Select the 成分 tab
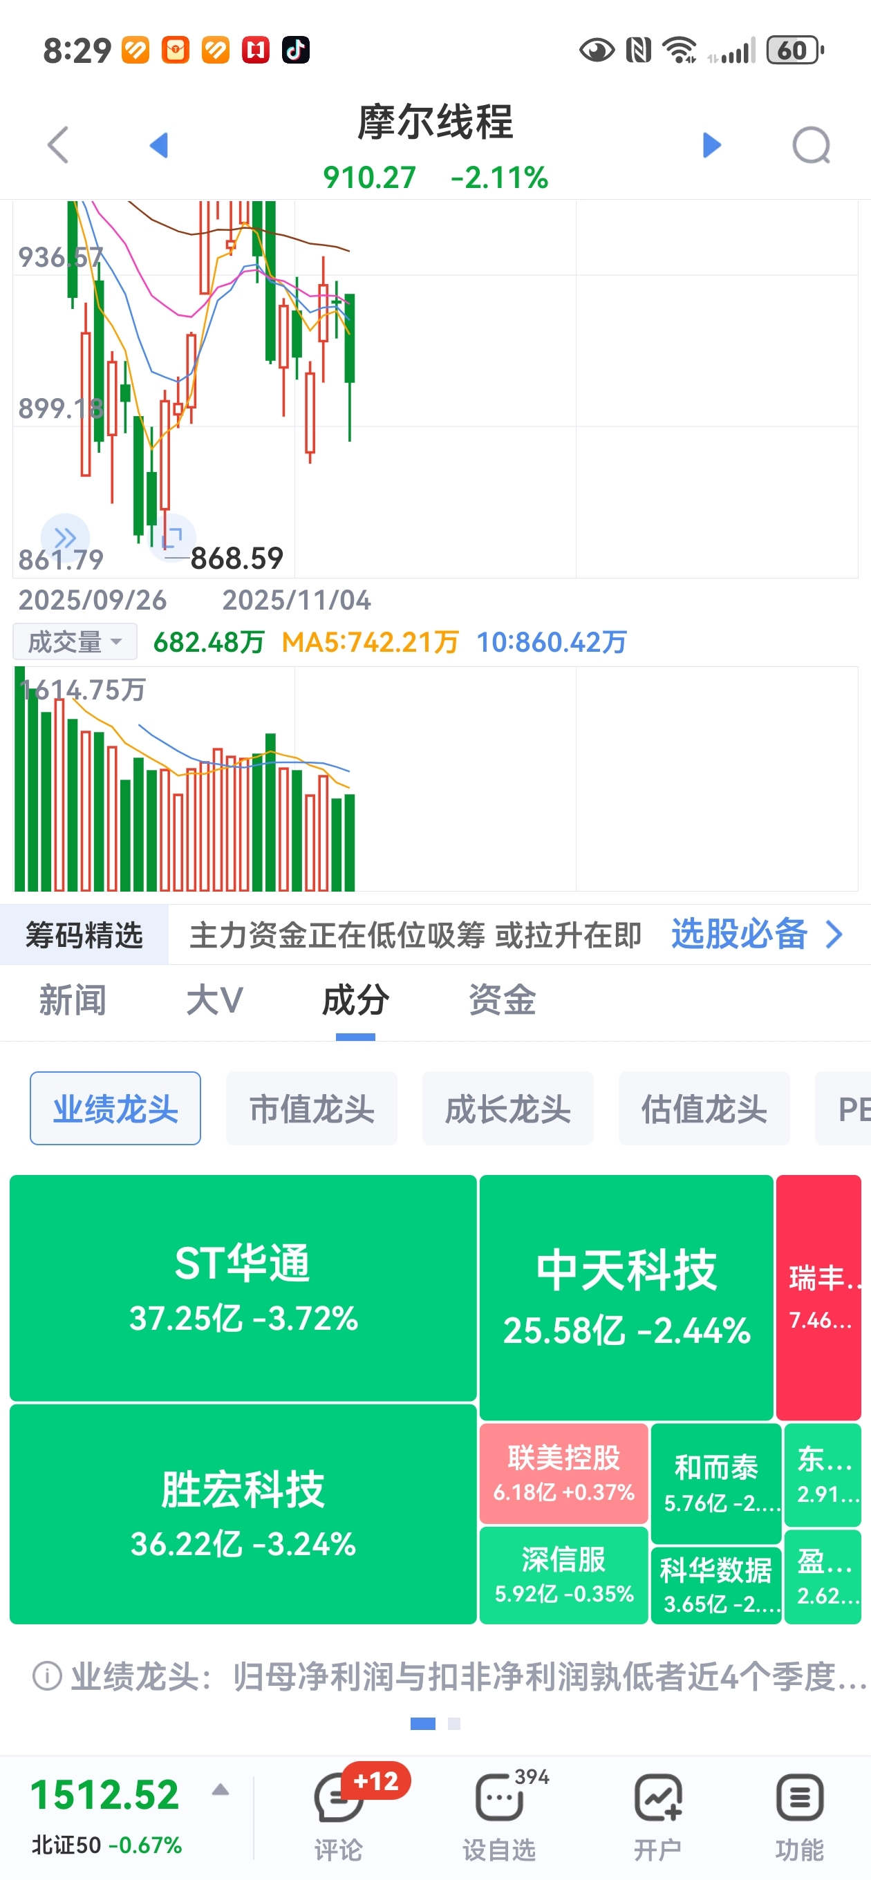This screenshot has height=1880, width=871. 355,1000
